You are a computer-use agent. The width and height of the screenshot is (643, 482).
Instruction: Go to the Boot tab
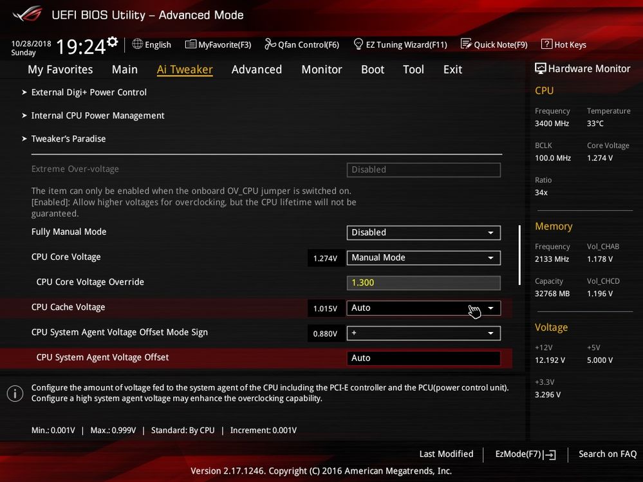click(373, 70)
